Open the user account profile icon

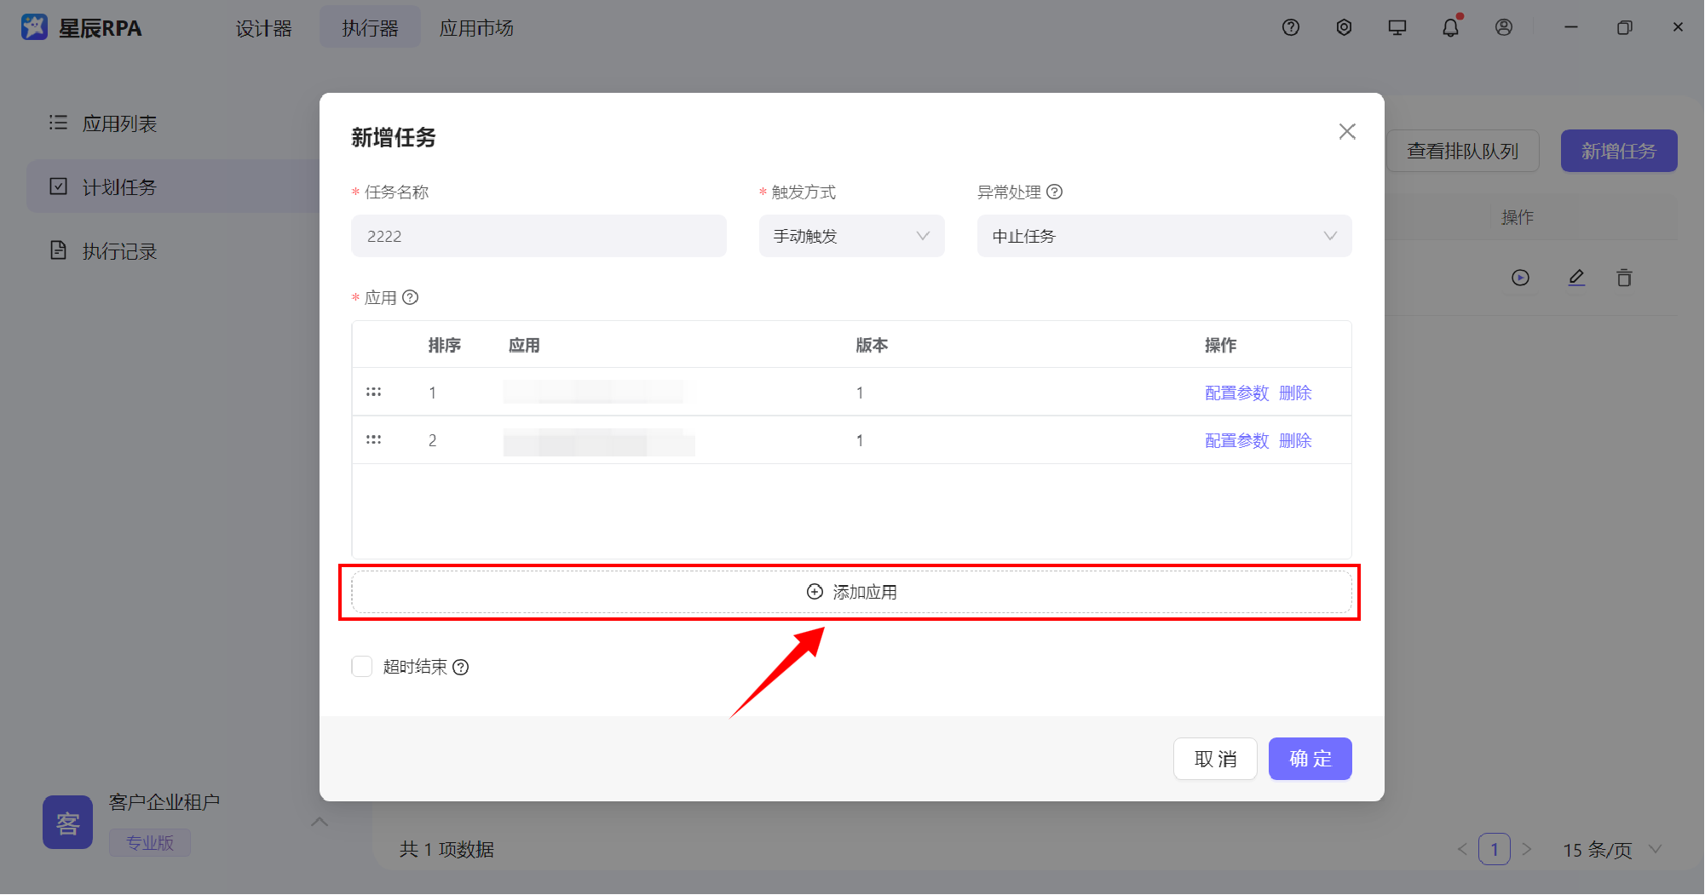pos(1503,27)
